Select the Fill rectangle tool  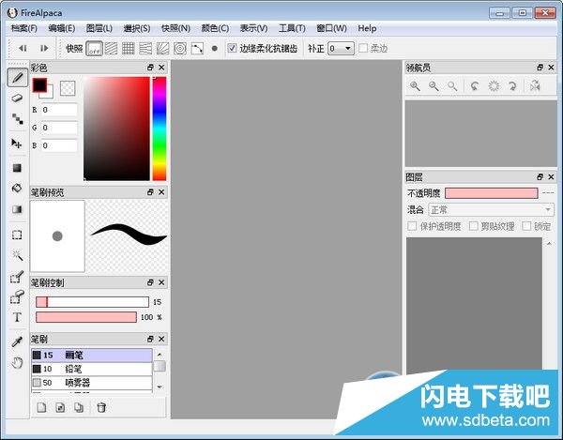click(x=17, y=168)
